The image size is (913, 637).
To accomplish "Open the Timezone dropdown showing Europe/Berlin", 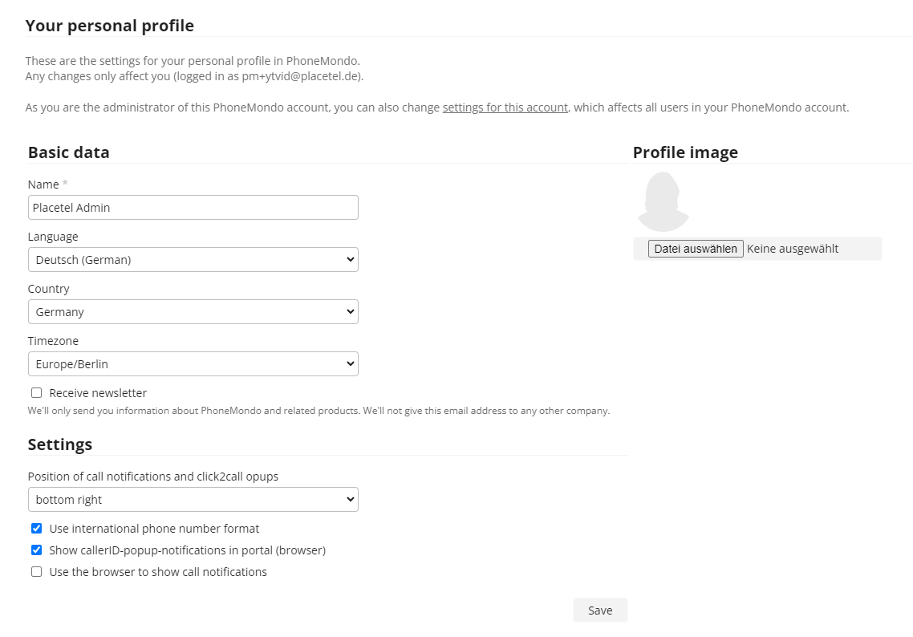I will coord(193,364).
